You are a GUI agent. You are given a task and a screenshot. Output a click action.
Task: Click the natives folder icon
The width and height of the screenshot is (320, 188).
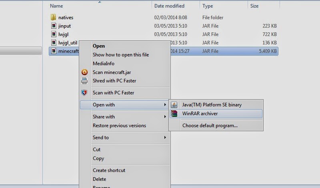coord(53,17)
